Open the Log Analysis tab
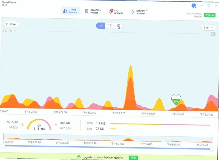Image resolution: width=219 pixels, height=160 pixels. coord(116,12)
